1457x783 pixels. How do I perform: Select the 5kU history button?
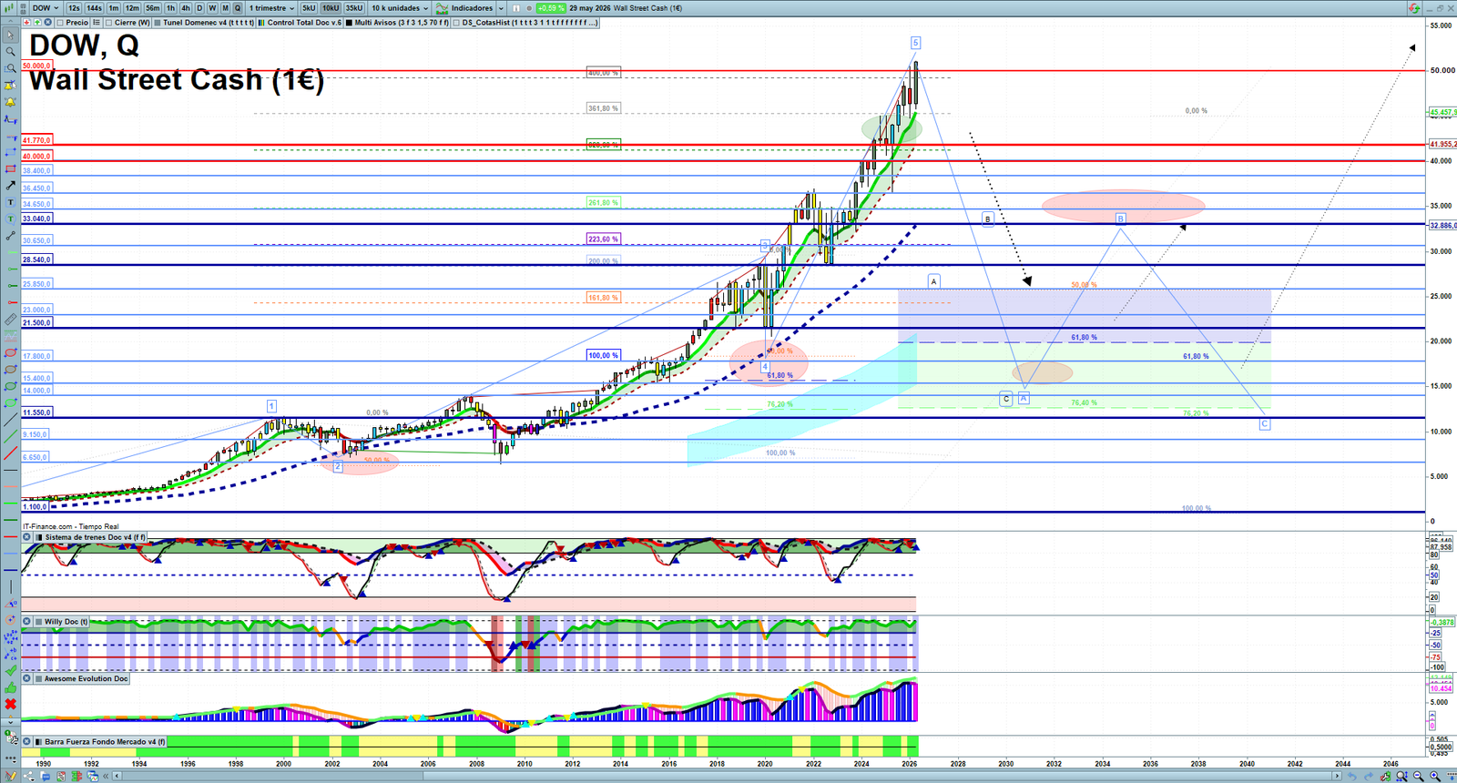pos(309,8)
